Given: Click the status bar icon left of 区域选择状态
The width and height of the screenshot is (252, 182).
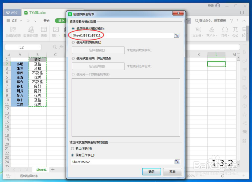Looking at the screenshot, I should (x=8, y=176).
